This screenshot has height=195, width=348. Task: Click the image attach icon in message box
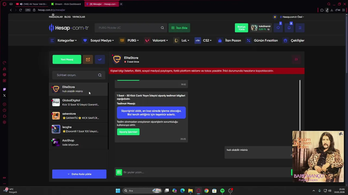(x=119, y=172)
